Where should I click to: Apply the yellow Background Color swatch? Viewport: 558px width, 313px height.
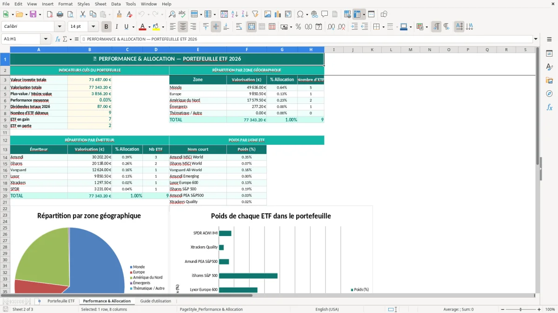pos(156,27)
